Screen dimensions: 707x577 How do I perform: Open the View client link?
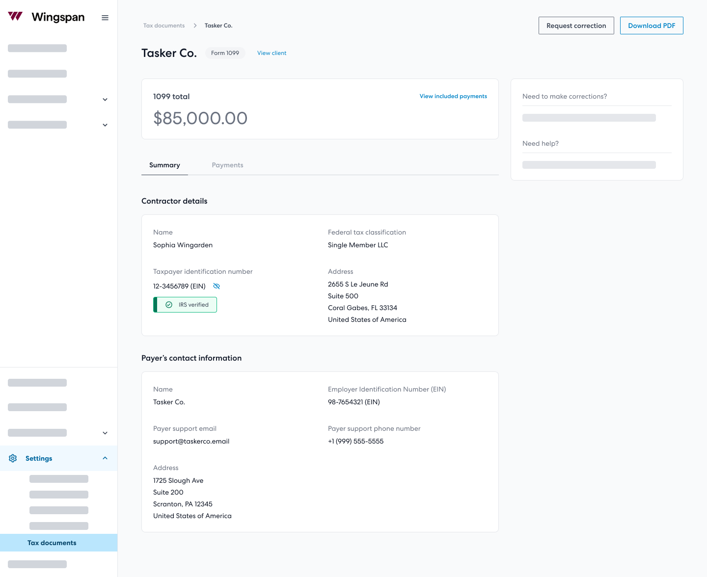click(x=272, y=53)
